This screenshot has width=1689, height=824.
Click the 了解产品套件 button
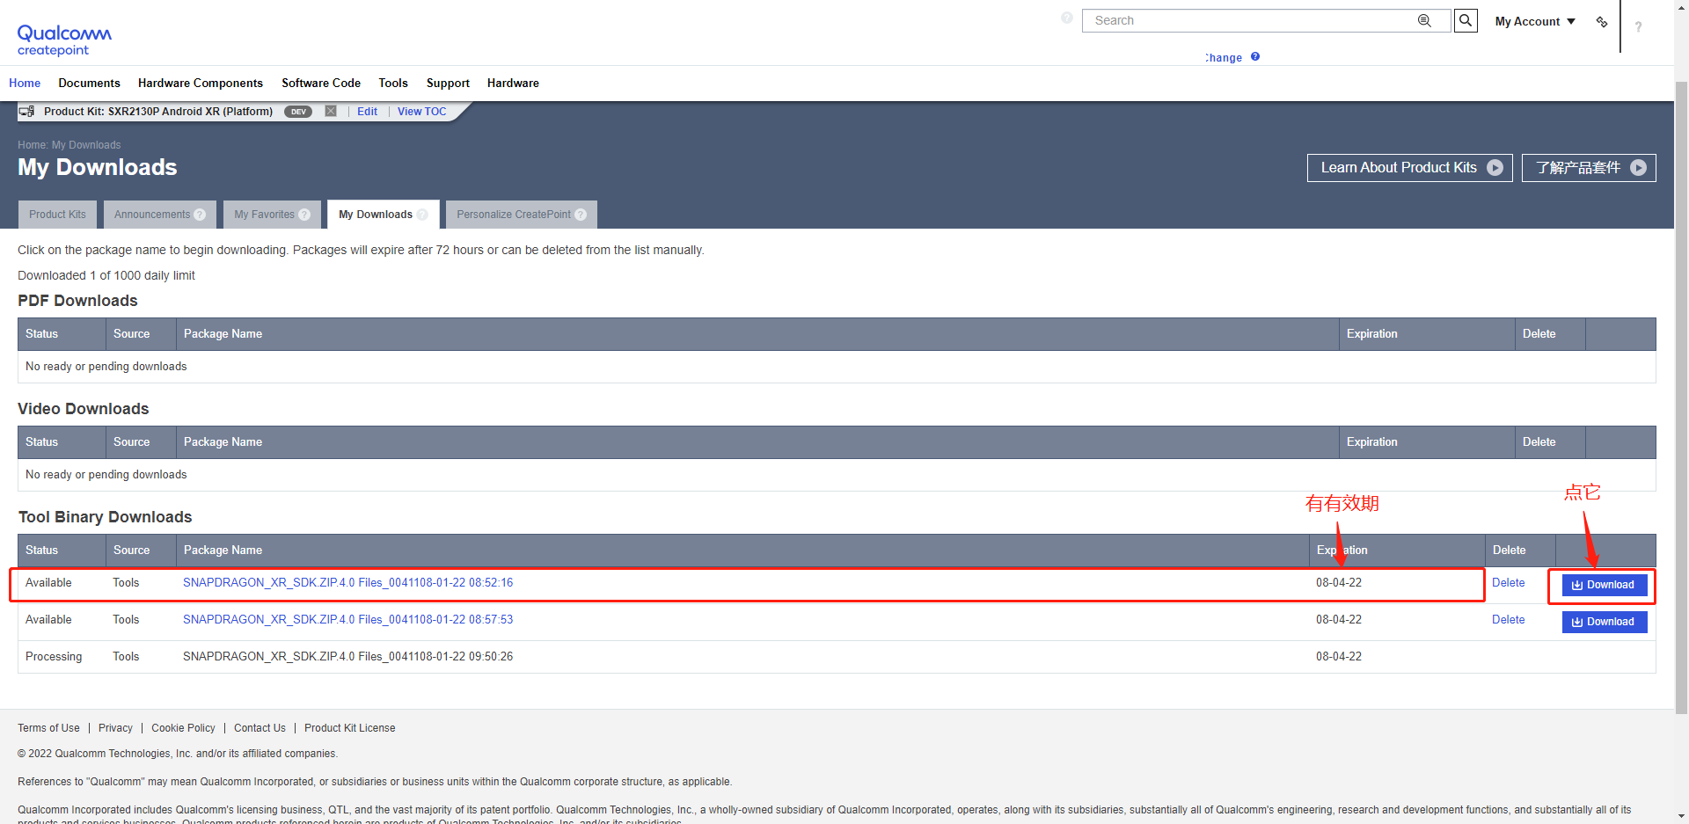coord(1589,168)
